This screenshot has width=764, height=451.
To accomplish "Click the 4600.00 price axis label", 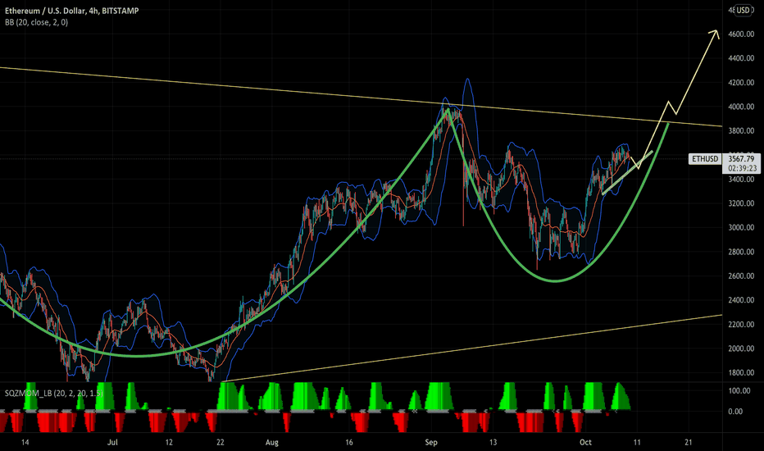I will tap(741, 34).
